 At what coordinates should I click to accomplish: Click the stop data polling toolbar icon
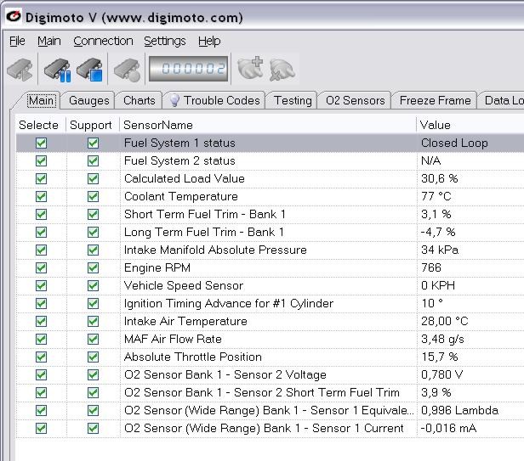click(x=89, y=70)
